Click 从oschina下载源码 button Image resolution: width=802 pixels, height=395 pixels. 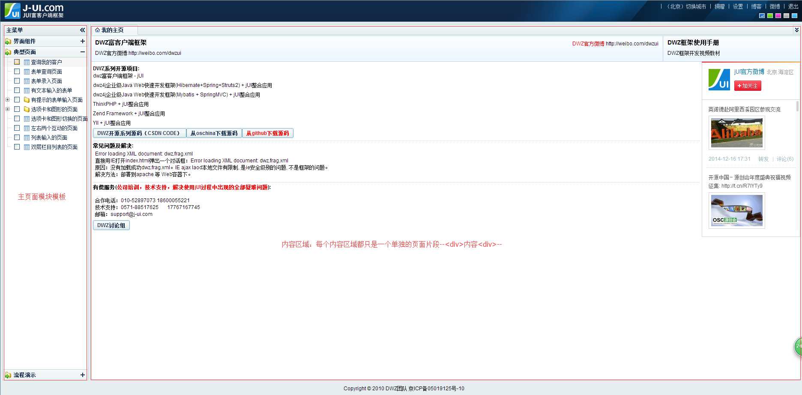pos(214,133)
